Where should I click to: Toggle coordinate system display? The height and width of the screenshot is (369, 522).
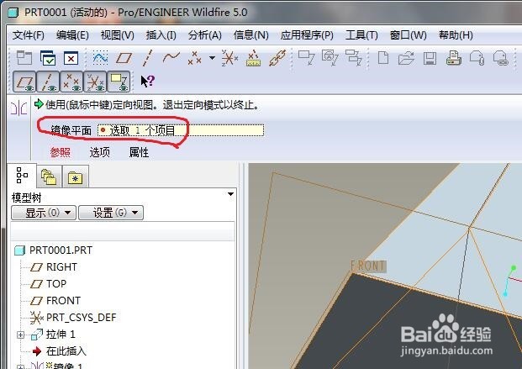click(x=95, y=82)
